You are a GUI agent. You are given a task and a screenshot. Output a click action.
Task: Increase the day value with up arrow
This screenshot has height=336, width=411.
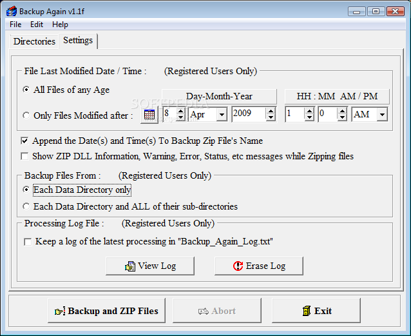click(180, 112)
